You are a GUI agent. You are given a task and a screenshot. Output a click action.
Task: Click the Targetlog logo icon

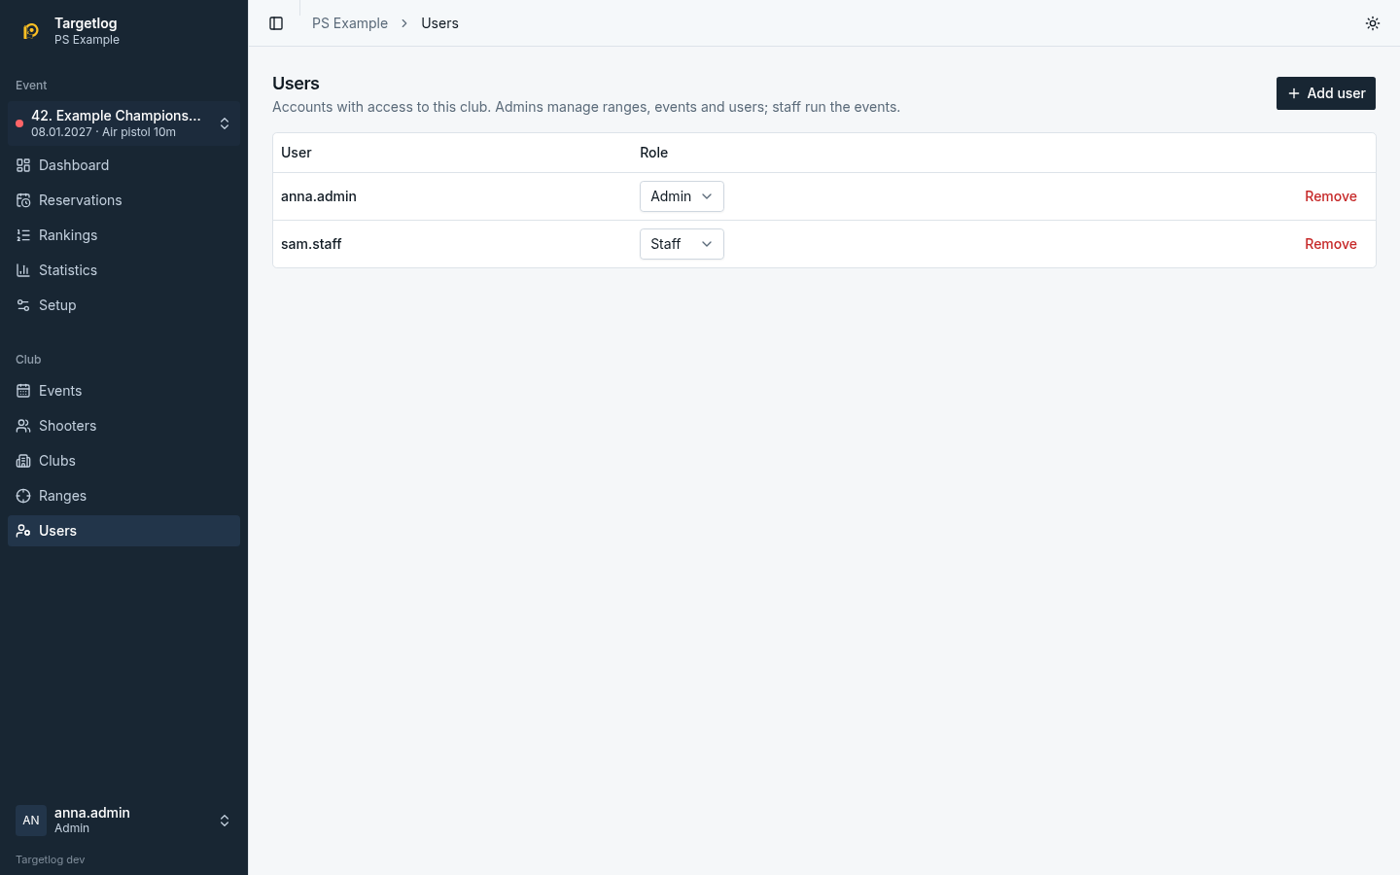point(31,31)
